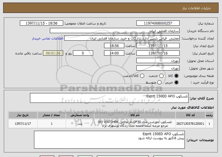
Task: Click the شماره نیاز field 11974068000257
Action: pos(158,23)
